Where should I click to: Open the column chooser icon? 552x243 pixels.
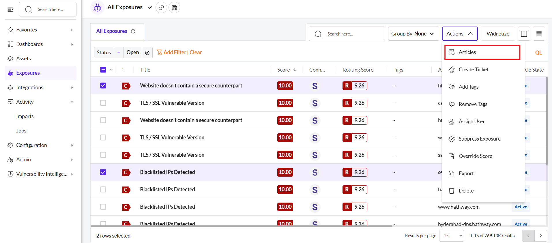[x=524, y=34]
